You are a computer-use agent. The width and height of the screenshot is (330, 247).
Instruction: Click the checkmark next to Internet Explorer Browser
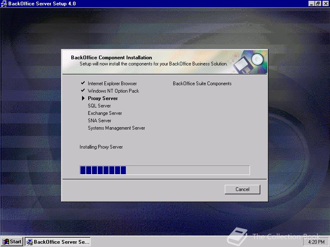click(x=83, y=83)
